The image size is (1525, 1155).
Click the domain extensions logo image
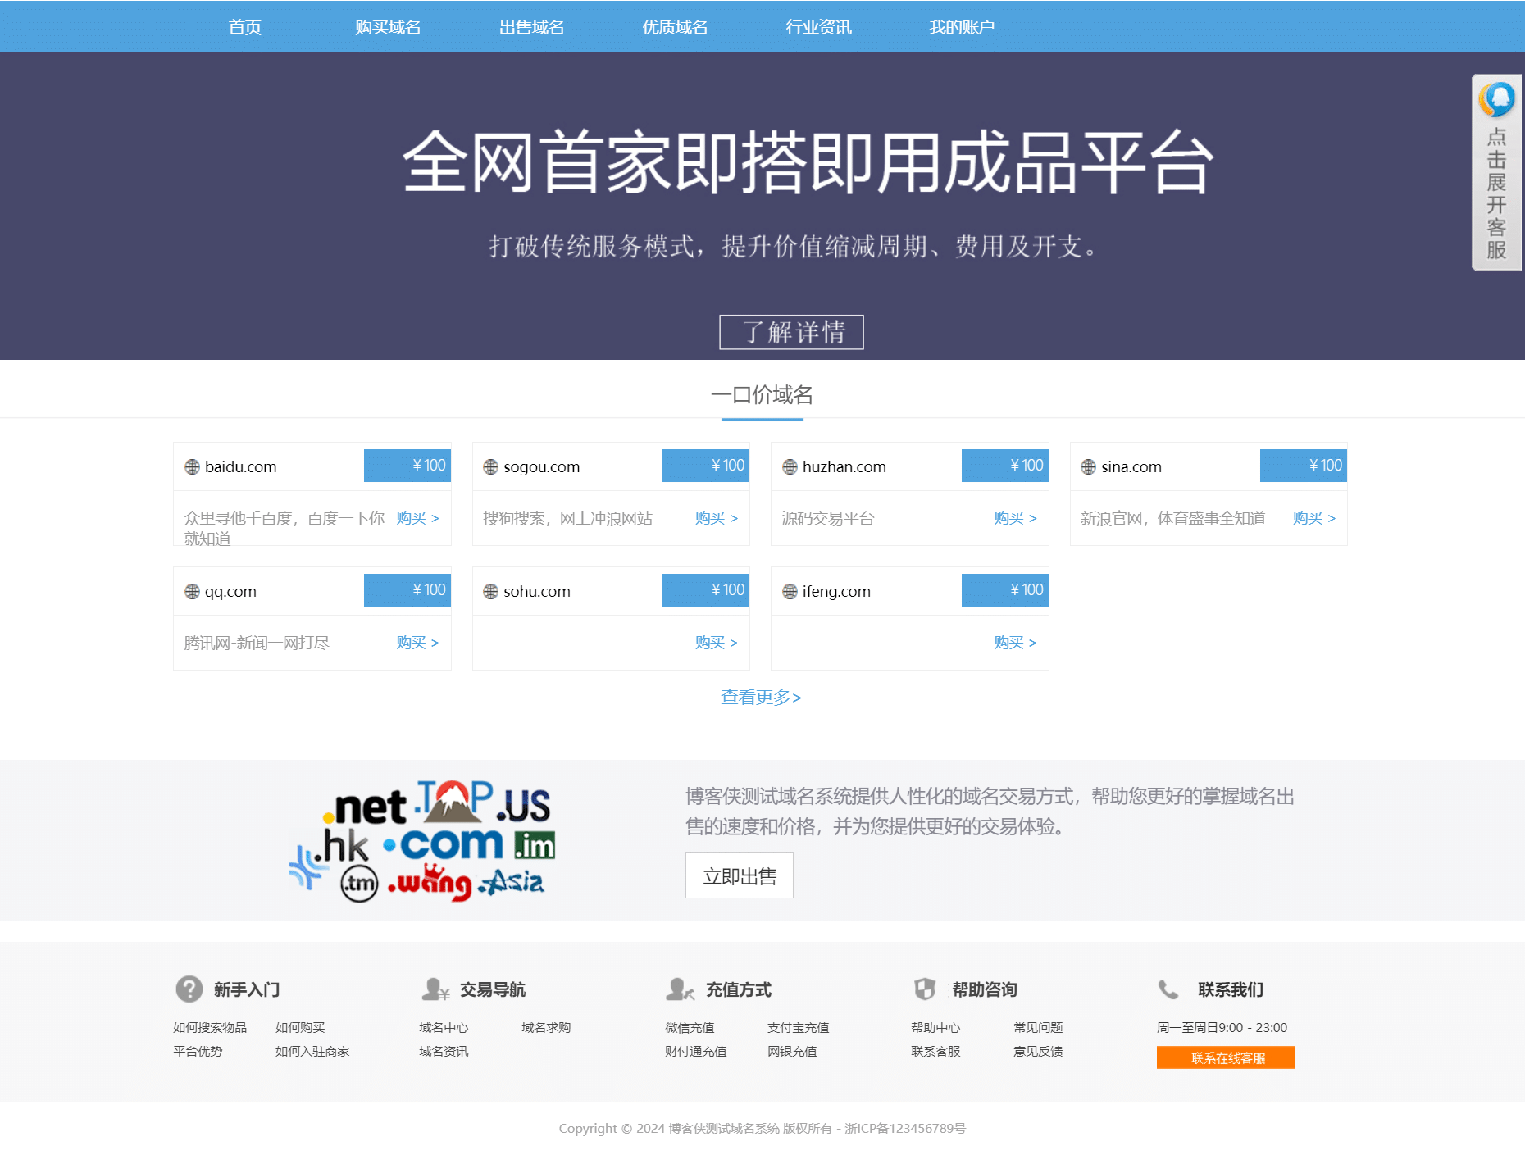pyautogui.click(x=423, y=840)
